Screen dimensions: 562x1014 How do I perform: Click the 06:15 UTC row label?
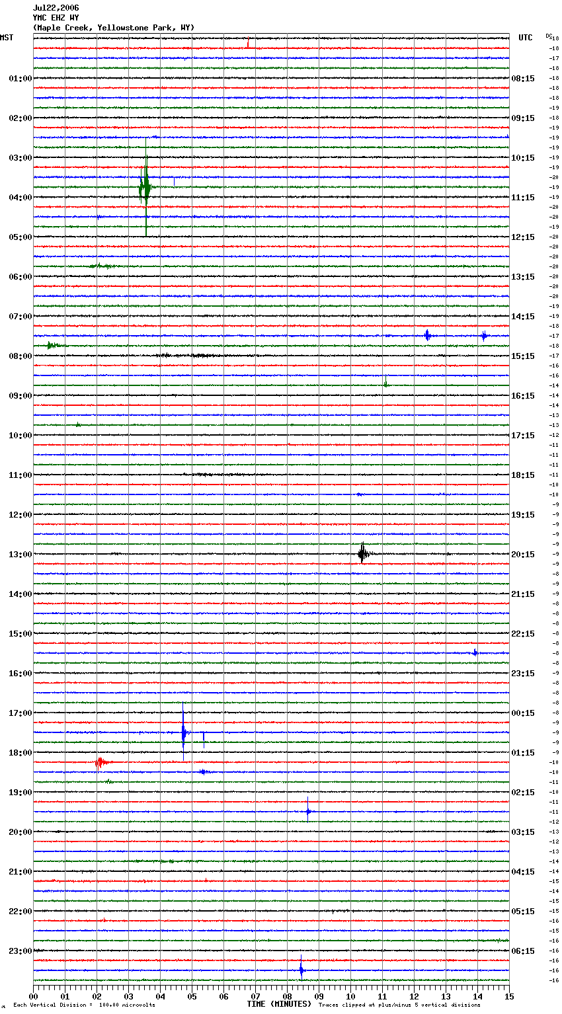[x=523, y=951]
